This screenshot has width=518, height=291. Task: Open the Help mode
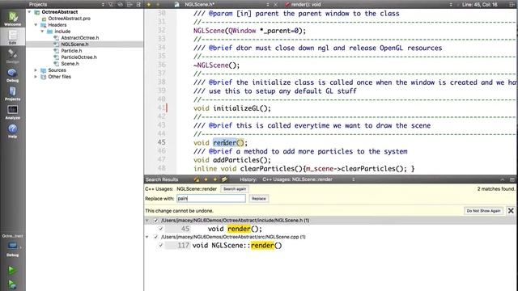pos(13,131)
